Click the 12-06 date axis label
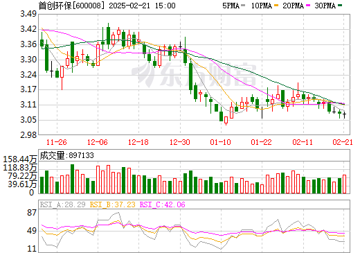360x253 pixels. point(98,142)
